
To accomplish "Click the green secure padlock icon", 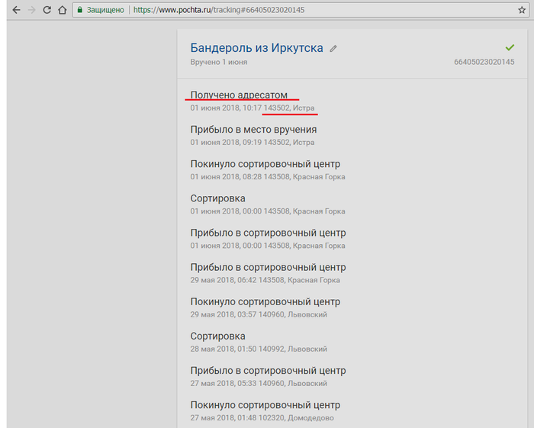I will [79, 10].
